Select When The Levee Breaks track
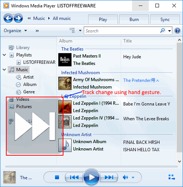The height and width of the screenshot is (187, 183). (146, 119)
